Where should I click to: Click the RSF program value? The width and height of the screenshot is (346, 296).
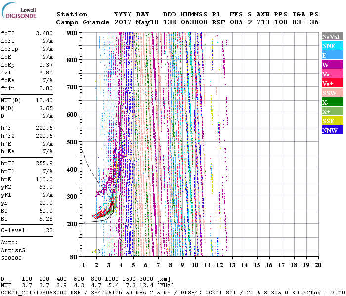coord(218,22)
